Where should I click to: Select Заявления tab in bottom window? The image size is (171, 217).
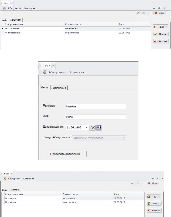click(x=15, y=190)
